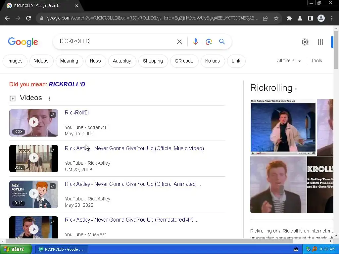This screenshot has width=339, height=254.
Task: Open the side panel icon
Action: coord(311,19)
